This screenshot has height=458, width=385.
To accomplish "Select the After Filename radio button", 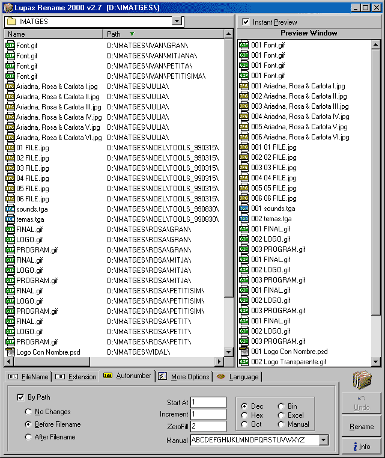I will (x=28, y=437).
